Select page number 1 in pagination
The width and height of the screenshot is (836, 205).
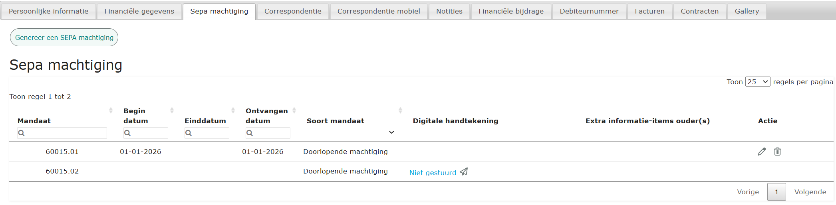[x=776, y=192]
